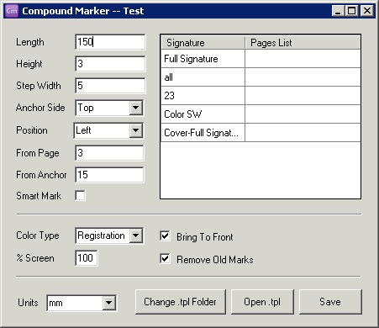The height and width of the screenshot is (328, 379).
Task: Enable the Smart Mark checkbox
Action: tap(80, 195)
